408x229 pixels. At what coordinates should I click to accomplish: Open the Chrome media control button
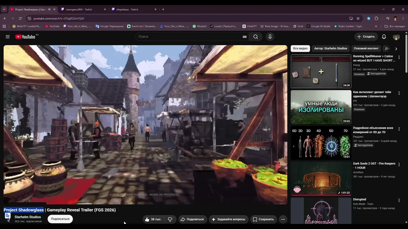[x=388, y=18]
